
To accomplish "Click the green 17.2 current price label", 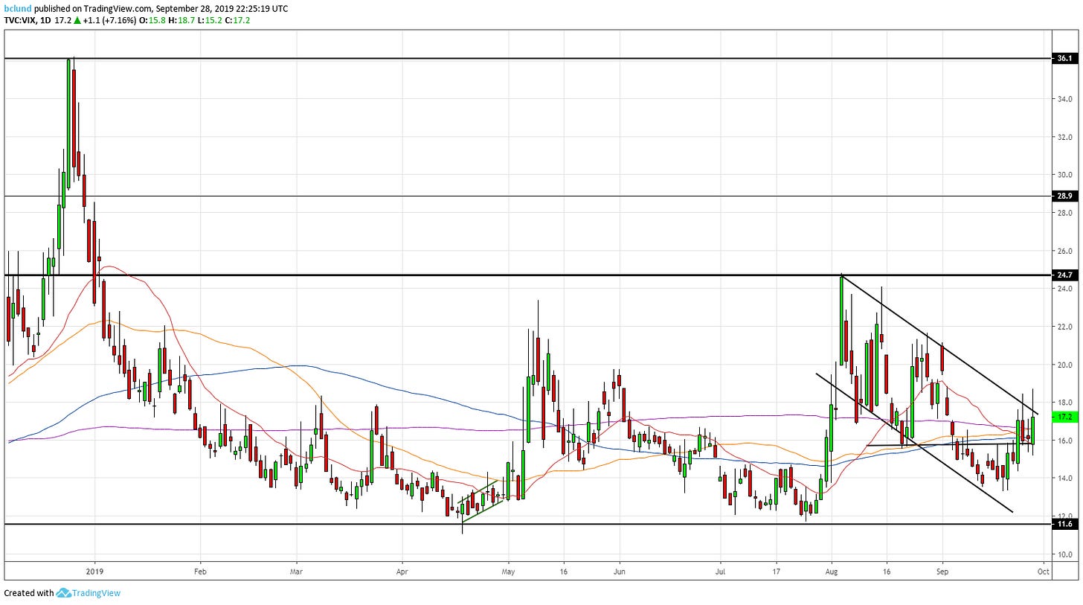I will point(1064,417).
